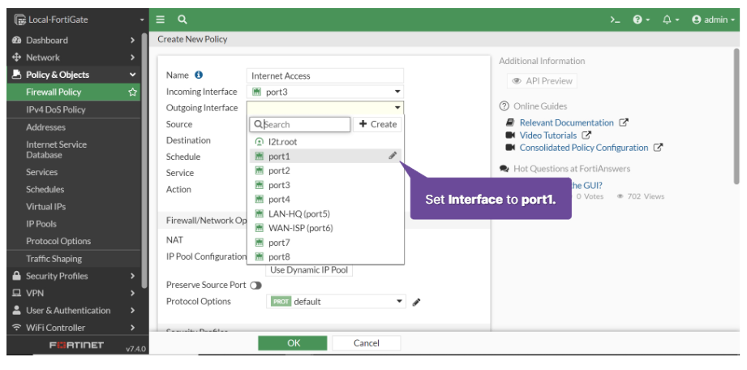Open the CLI console icon
This screenshot has width=747, height=370.
pyautogui.click(x=615, y=19)
